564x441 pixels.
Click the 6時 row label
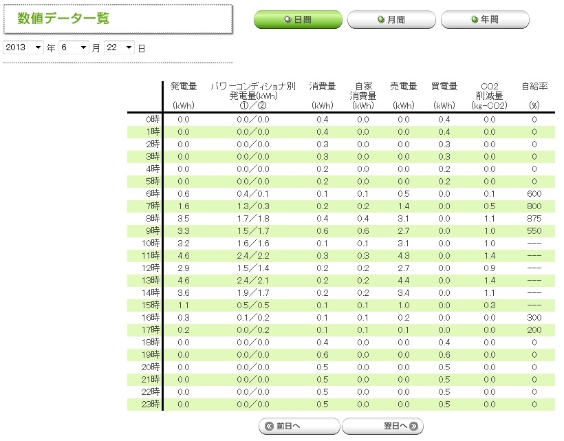[153, 193]
